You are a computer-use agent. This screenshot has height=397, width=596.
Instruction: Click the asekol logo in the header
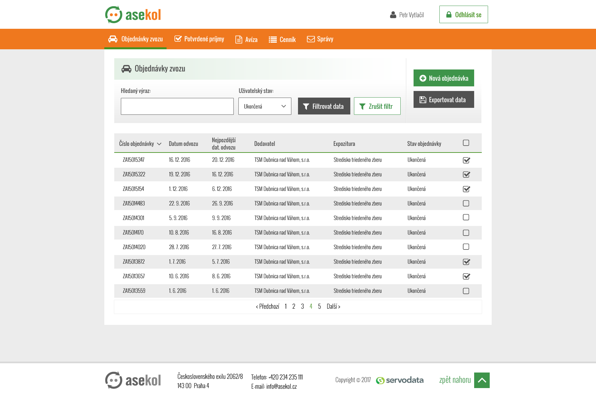coord(133,15)
